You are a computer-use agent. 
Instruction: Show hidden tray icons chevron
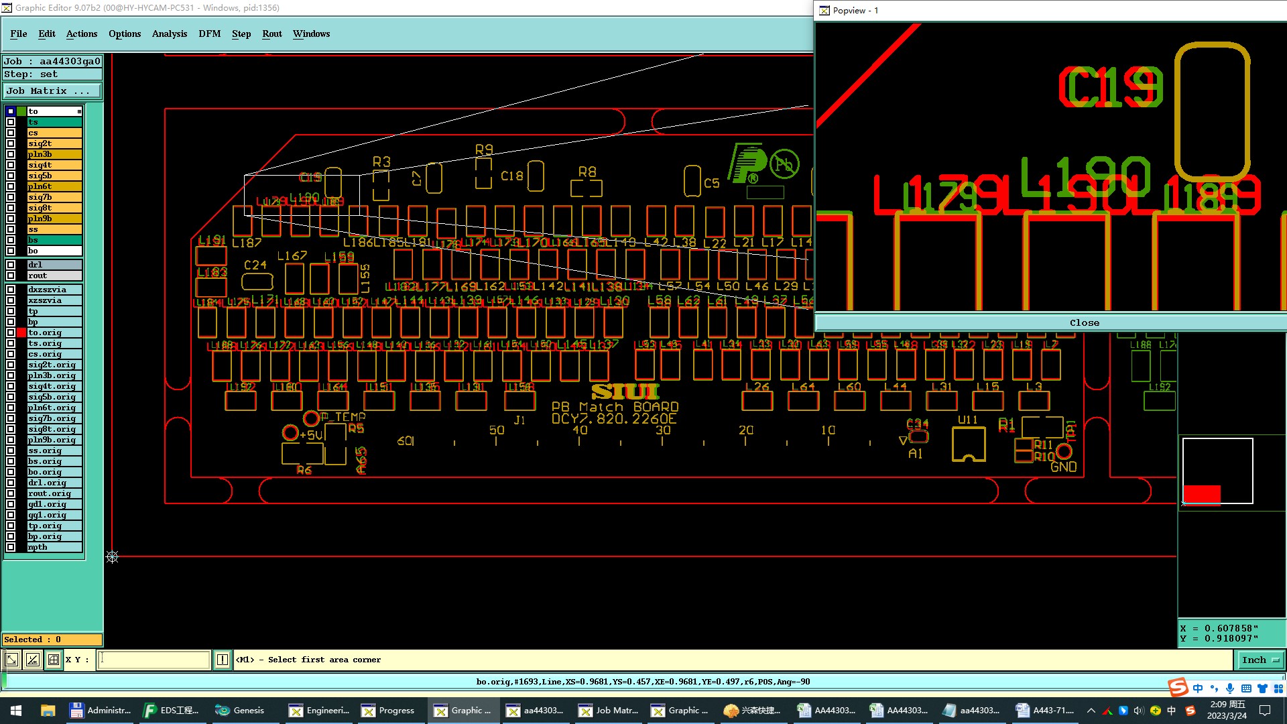1091,711
